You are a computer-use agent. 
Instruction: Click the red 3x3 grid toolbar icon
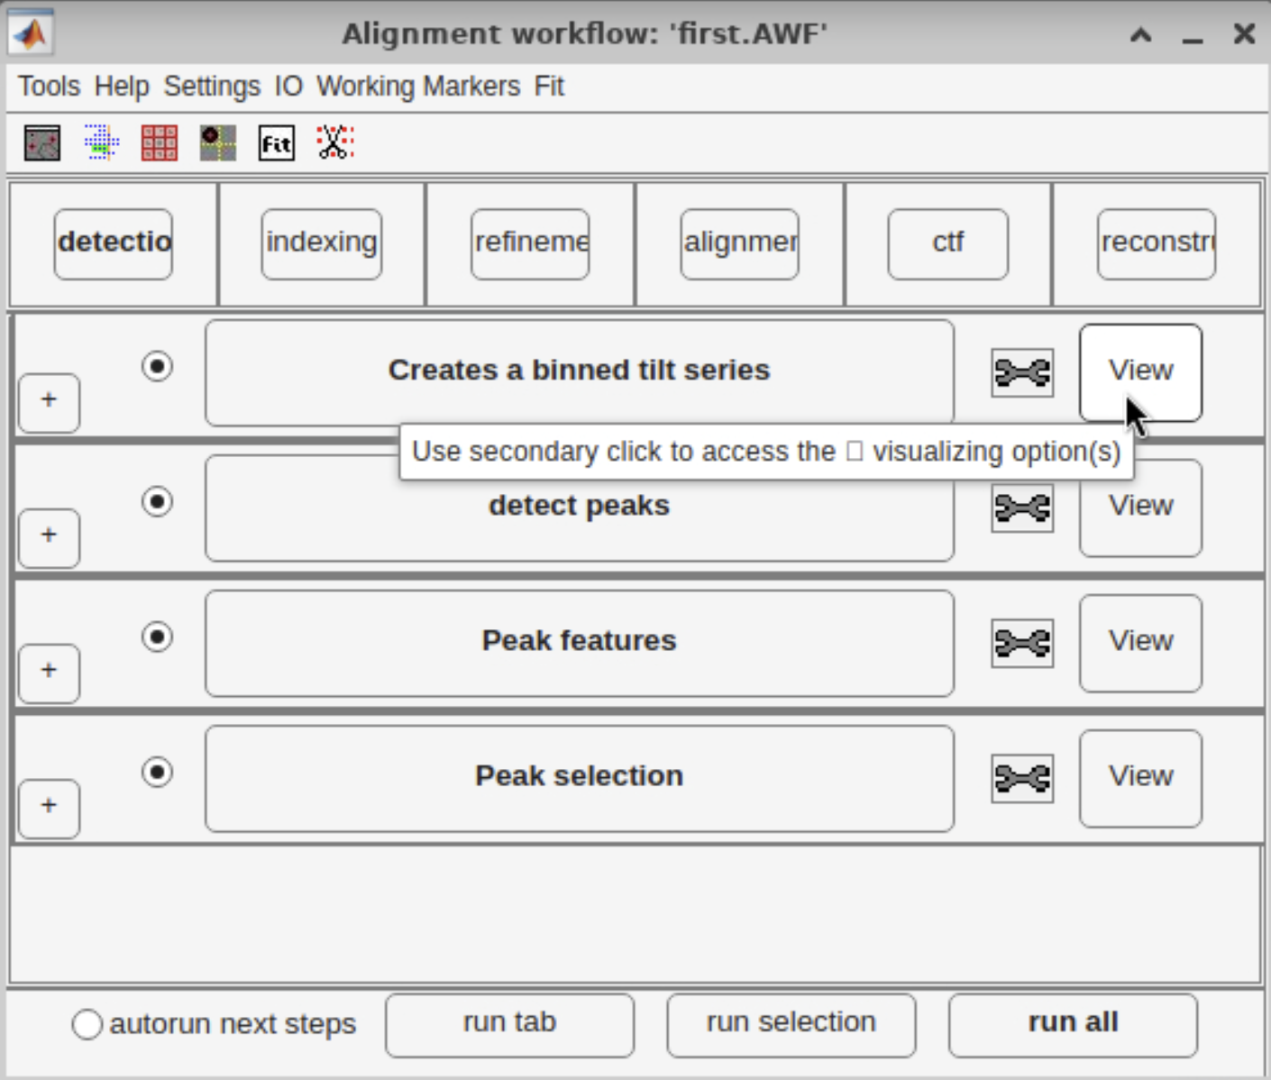[160, 143]
